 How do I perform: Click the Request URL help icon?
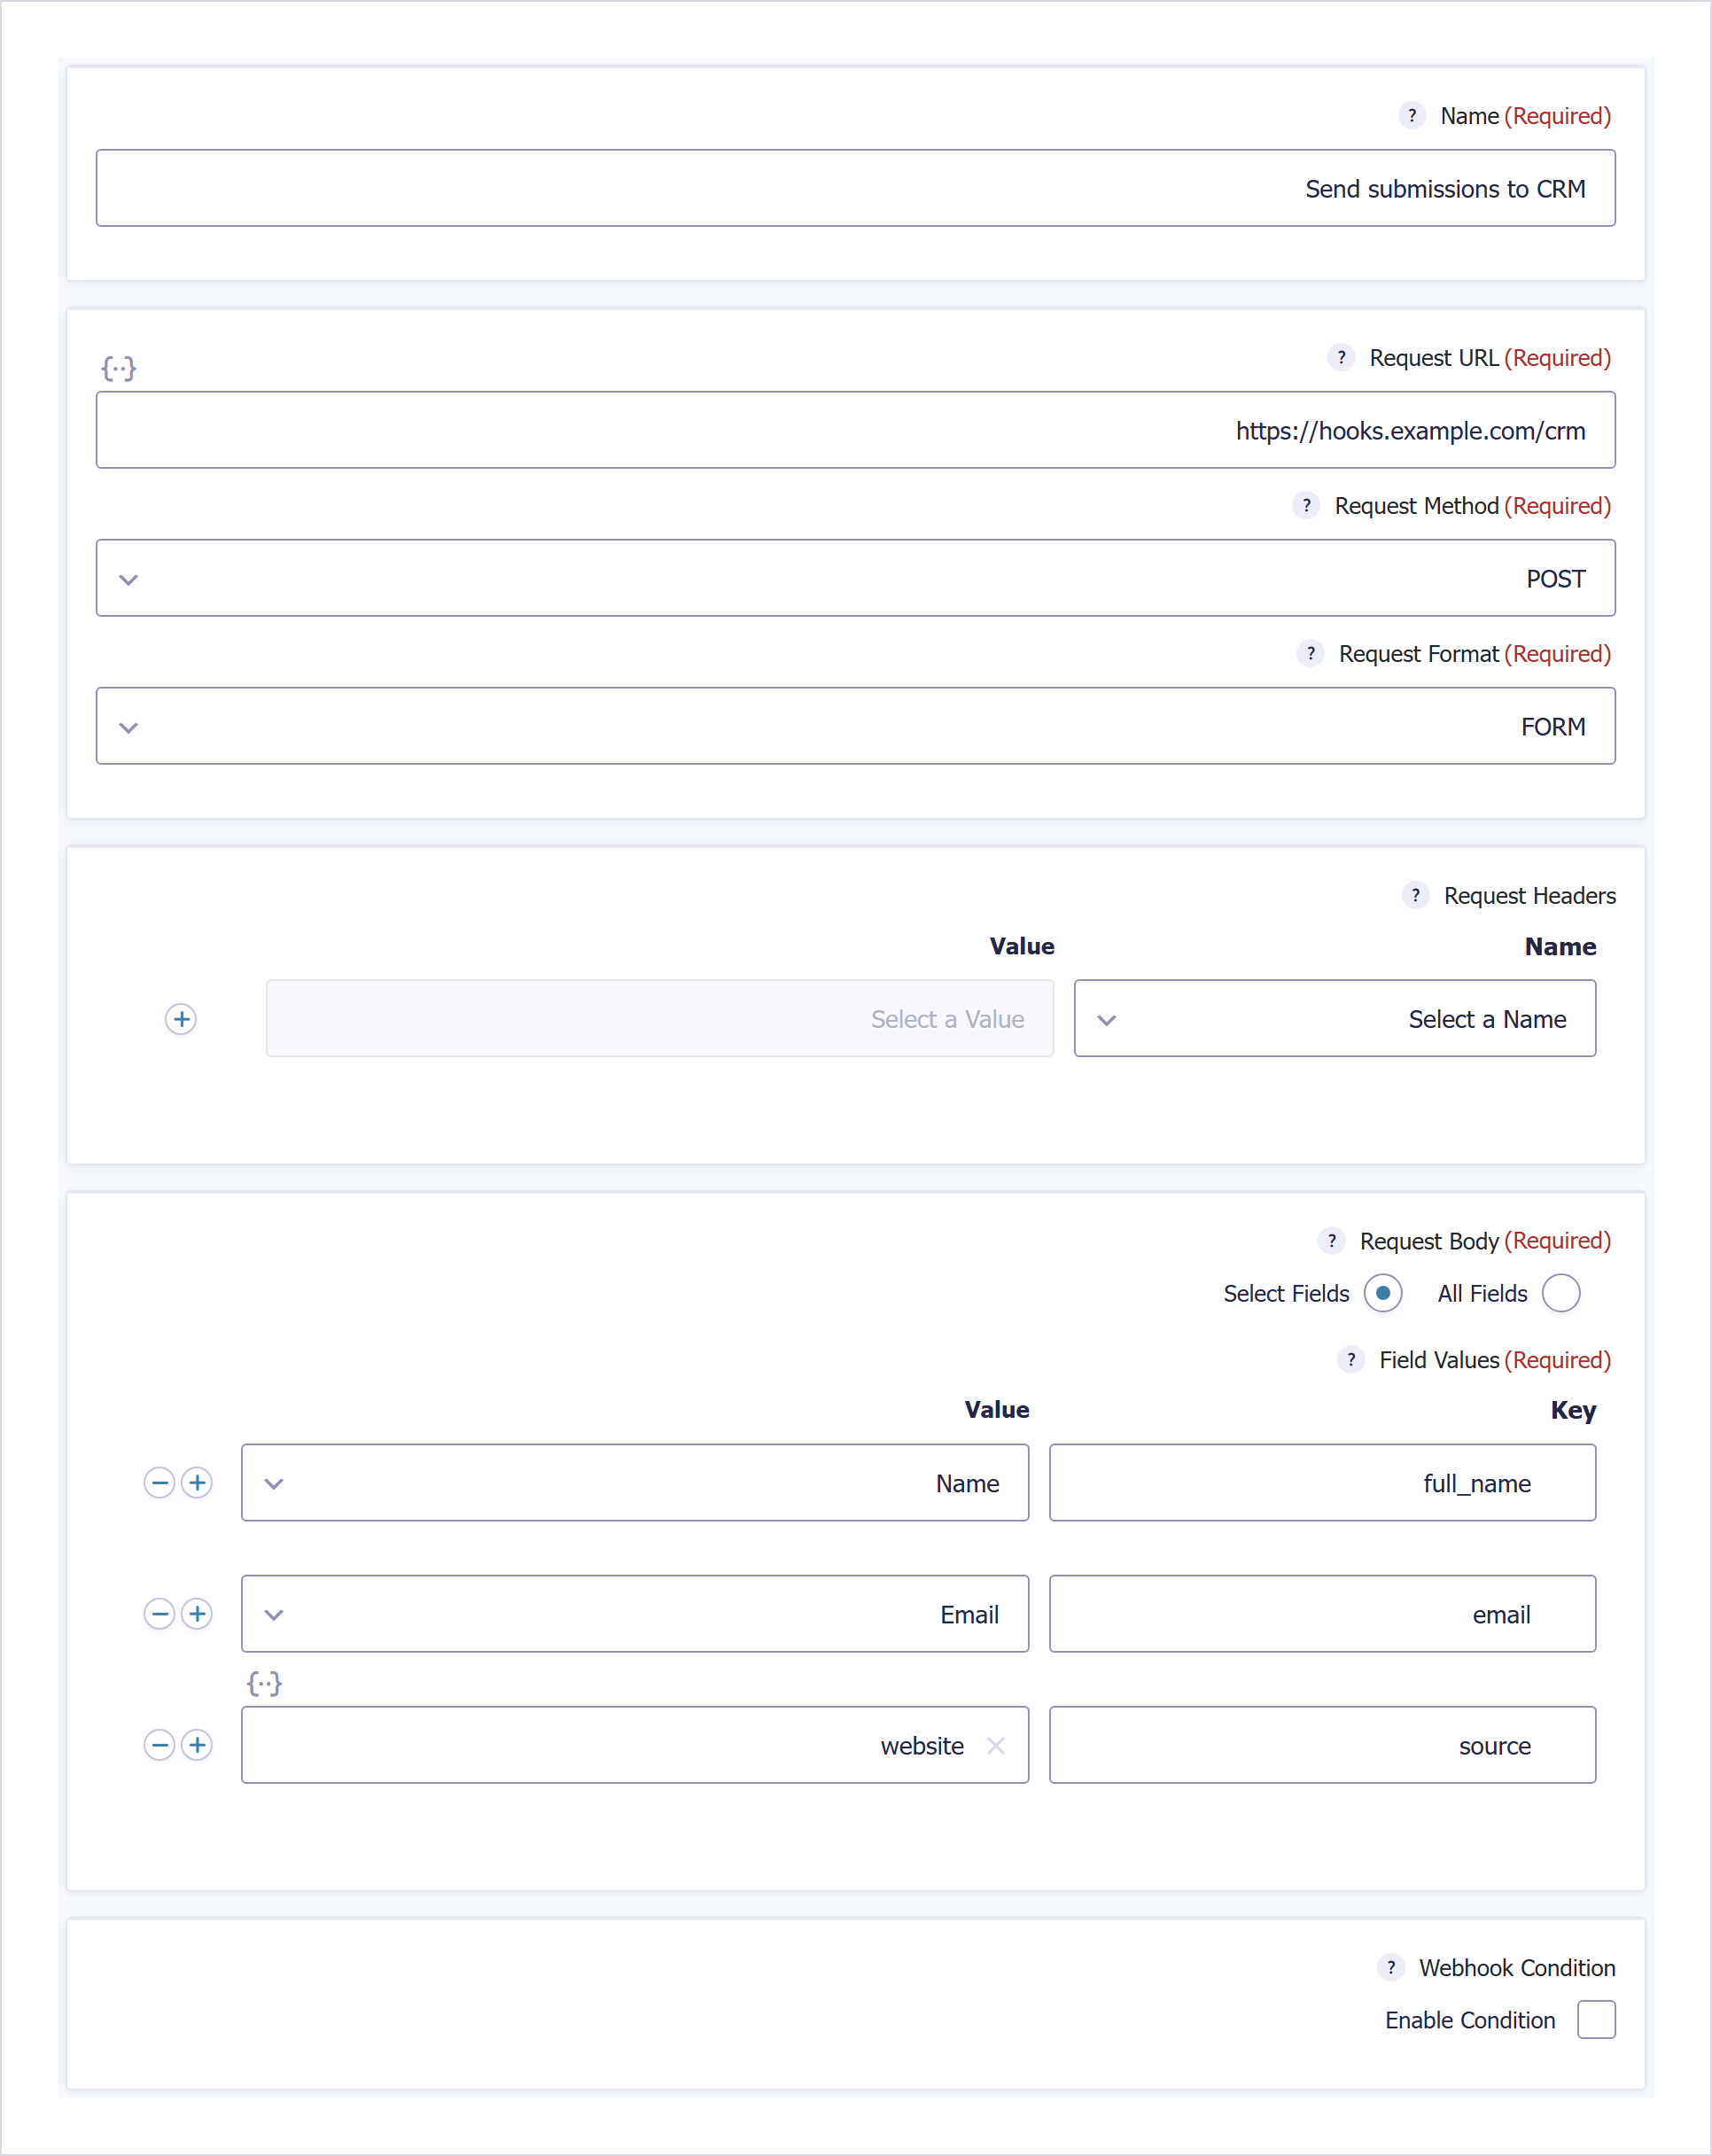(x=1341, y=358)
